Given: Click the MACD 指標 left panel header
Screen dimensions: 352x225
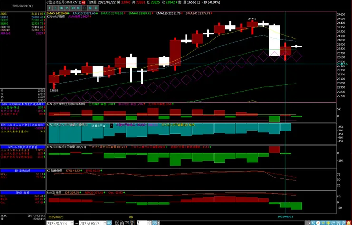Looking at the screenshot, I should pyautogui.click(x=23, y=193).
